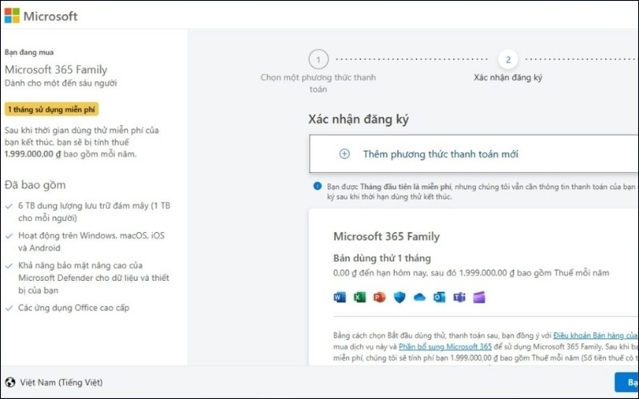Click the blue button at bottom right
The image size is (639, 399).
tap(626, 382)
